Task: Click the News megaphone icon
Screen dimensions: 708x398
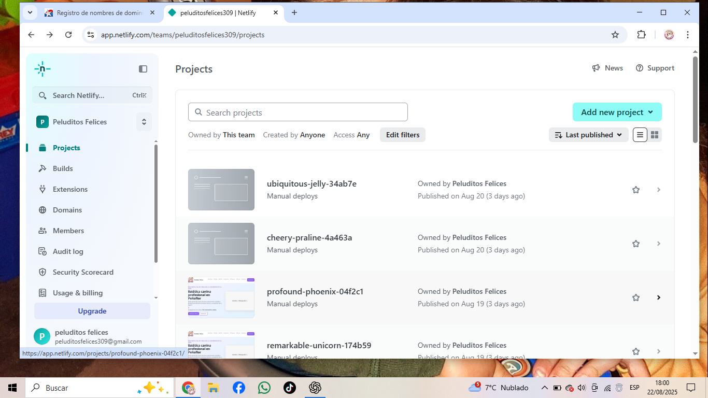Action: pos(596,68)
